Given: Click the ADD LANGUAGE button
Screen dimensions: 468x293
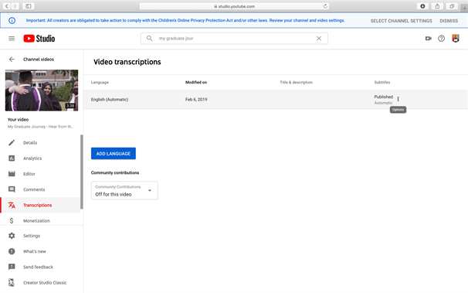Looking at the screenshot, I should click(x=114, y=154).
